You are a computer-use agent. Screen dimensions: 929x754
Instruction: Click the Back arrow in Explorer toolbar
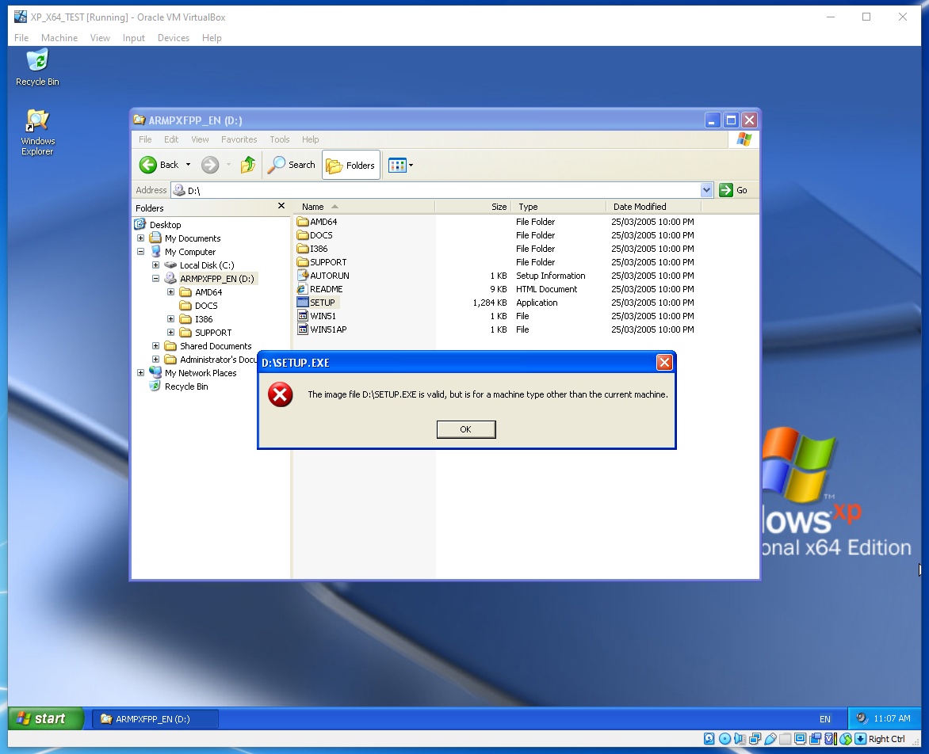[x=148, y=165]
